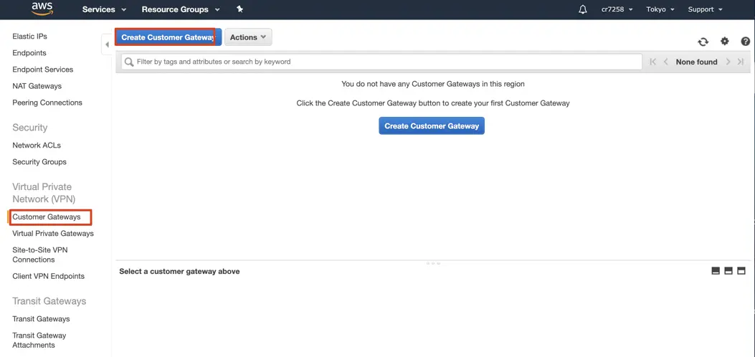Open the Support dropdown menu
755x357 pixels.
point(706,9)
